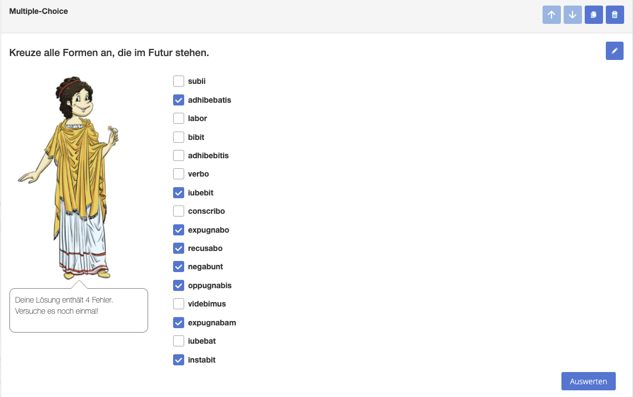This screenshot has width=633, height=397.
Task: Click the 'Multiple-Choice' block title
Action: click(38, 11)
